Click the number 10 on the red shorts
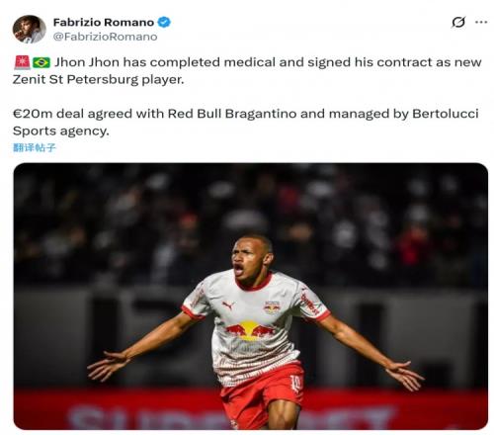 (x=296, y=384)
